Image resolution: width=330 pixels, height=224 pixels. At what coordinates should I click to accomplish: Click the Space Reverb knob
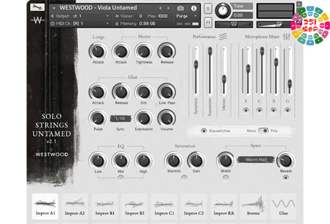[286, 160]
